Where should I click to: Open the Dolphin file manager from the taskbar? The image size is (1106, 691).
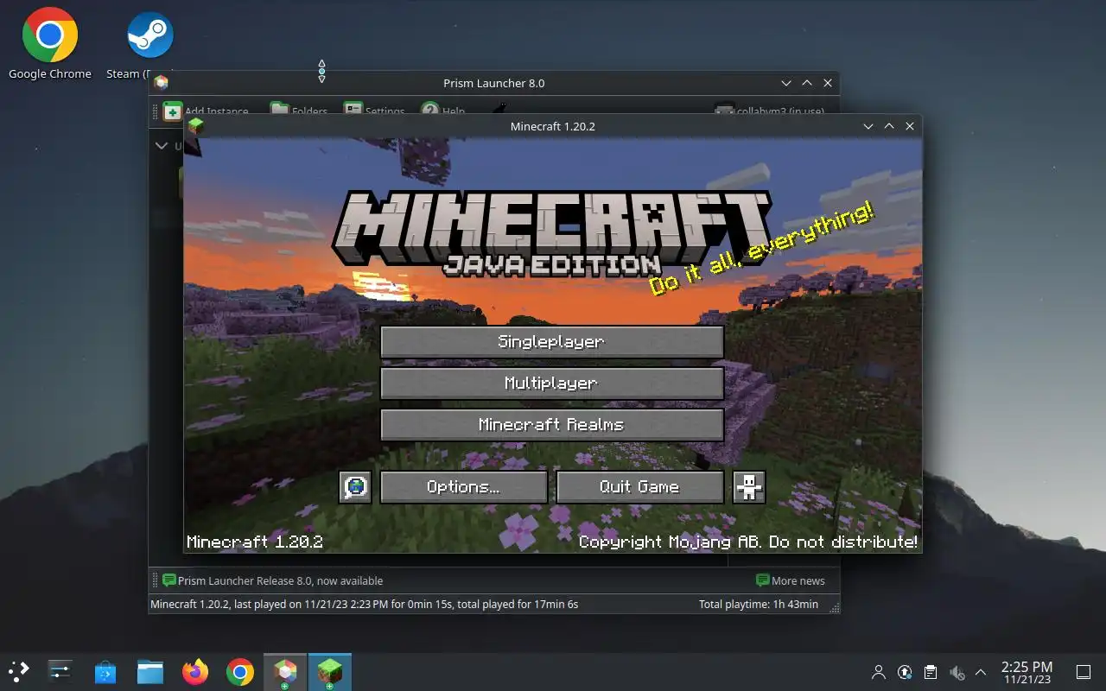click(150, 671)
